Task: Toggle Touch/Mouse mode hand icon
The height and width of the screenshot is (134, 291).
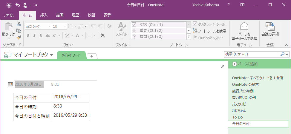Action: pos(25,5)
